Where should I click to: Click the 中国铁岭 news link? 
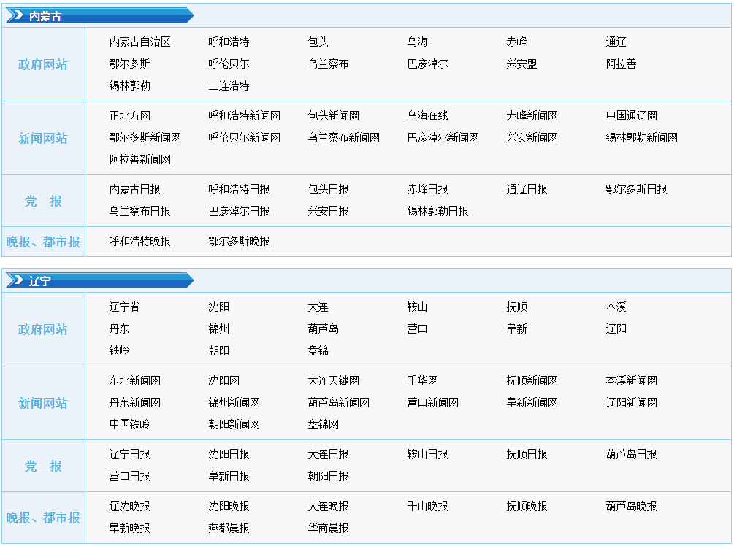point(129,425)
